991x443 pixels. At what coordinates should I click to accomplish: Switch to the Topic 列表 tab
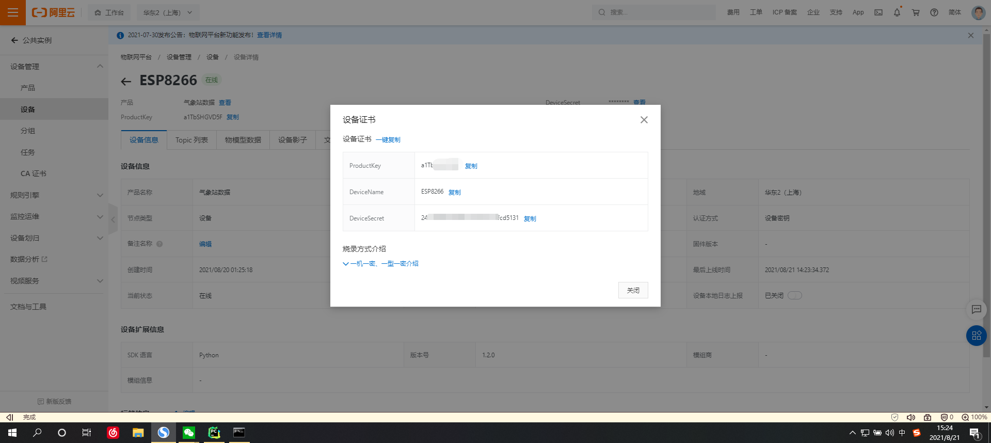tap(191, 140)
